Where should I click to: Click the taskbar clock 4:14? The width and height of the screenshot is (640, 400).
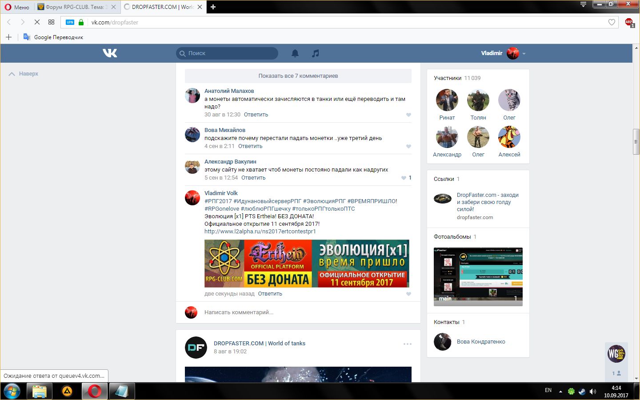(616, 388)
